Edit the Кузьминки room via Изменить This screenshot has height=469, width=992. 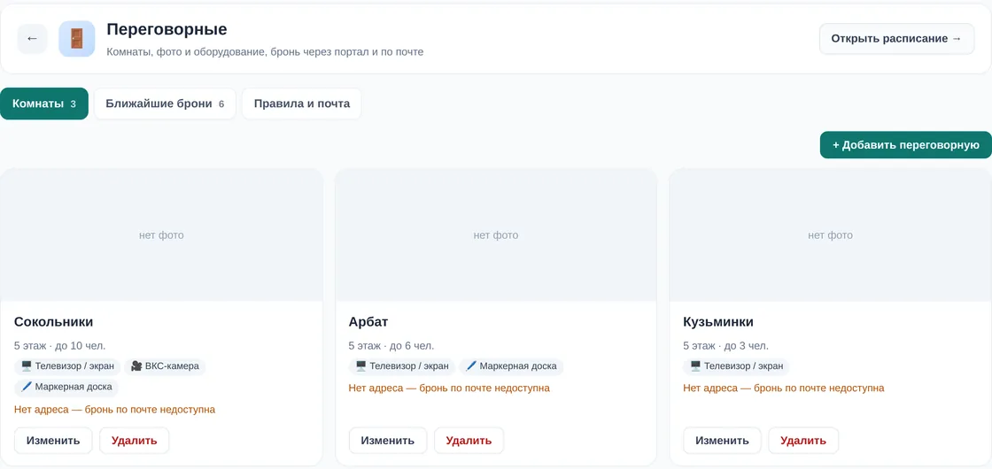722,441
